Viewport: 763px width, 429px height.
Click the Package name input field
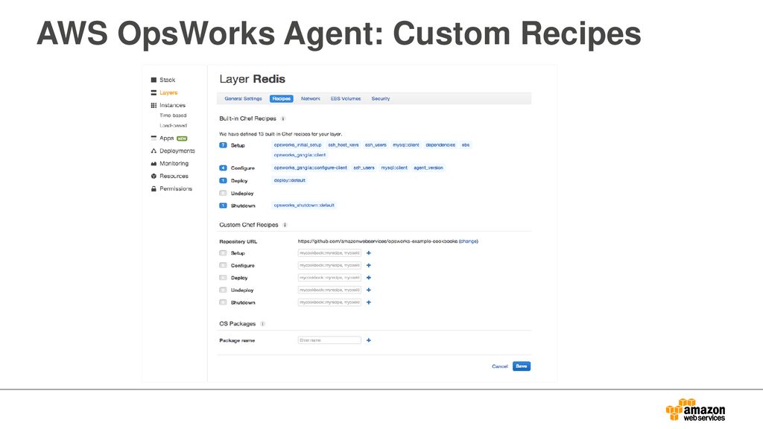329,340
